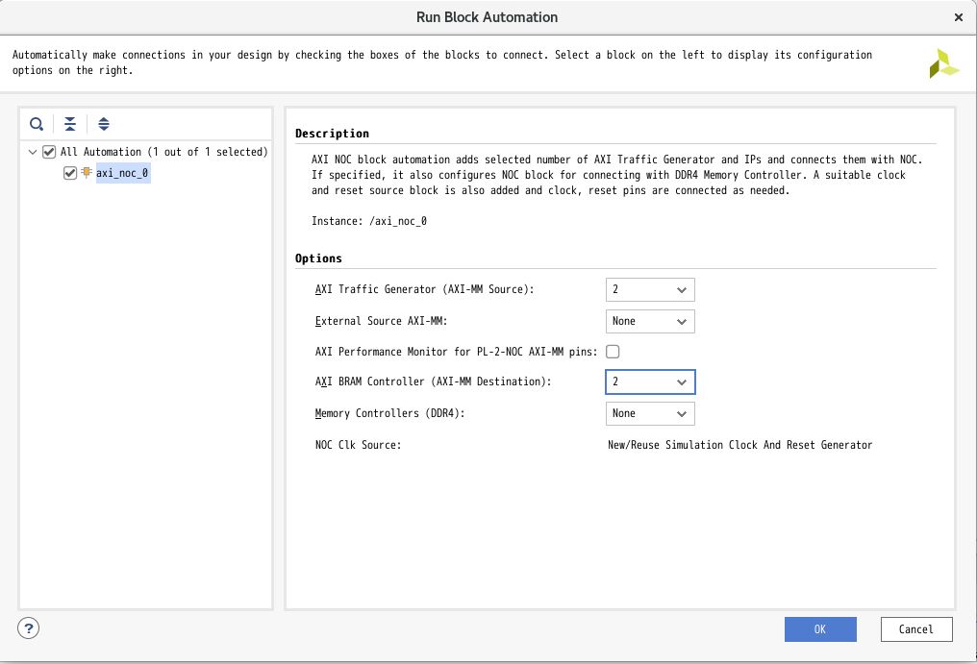
Task: Open the AXI Traffic Generator count dropdown
Action: coord(650,289)
